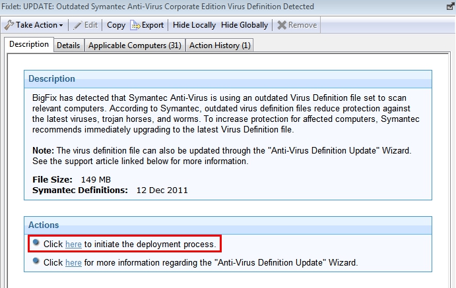456x288 pixels.
Task: Select the Applicable Computers (31) tab
Action: (x=135, y=45)
